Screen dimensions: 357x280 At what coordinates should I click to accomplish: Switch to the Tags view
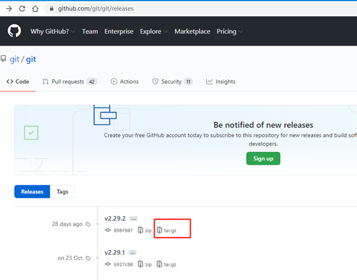point(63,192)
